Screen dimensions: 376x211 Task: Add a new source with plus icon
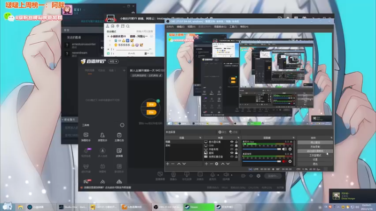tap(206, 164)
